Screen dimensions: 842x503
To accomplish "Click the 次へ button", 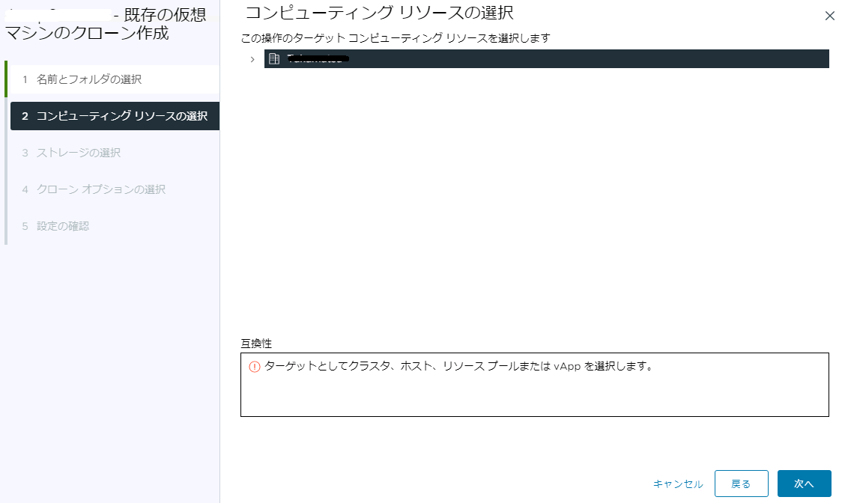I will 804,484.
